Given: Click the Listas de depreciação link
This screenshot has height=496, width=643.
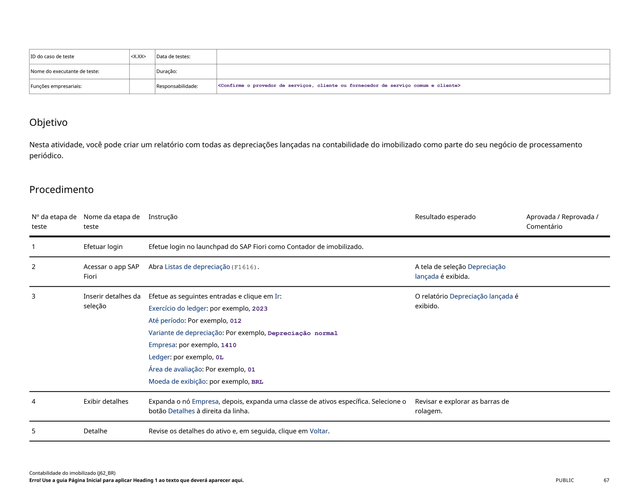Looking at the screenshot, I should tap(197, 267).
